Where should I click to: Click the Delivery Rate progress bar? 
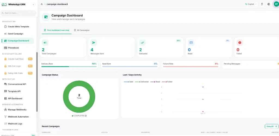[x=69, y=67]
